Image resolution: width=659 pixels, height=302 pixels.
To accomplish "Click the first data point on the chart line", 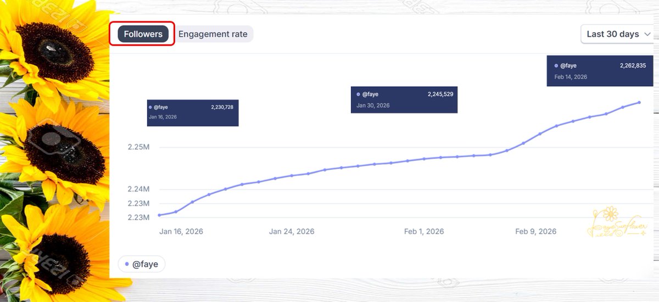I will [x=159, y=215].
